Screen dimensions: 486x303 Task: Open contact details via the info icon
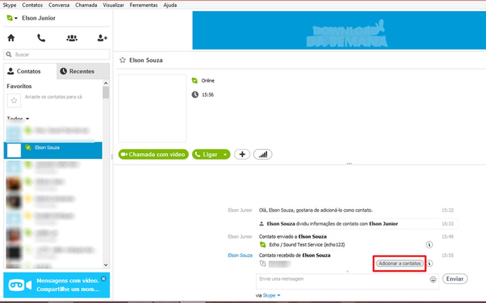[x=429, y=263]
